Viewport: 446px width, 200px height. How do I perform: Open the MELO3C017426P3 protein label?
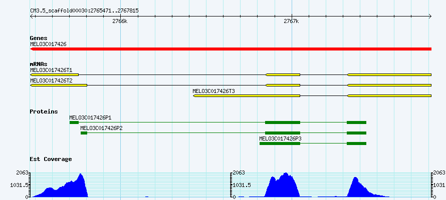pyautogui.click(x=281, y=138)
